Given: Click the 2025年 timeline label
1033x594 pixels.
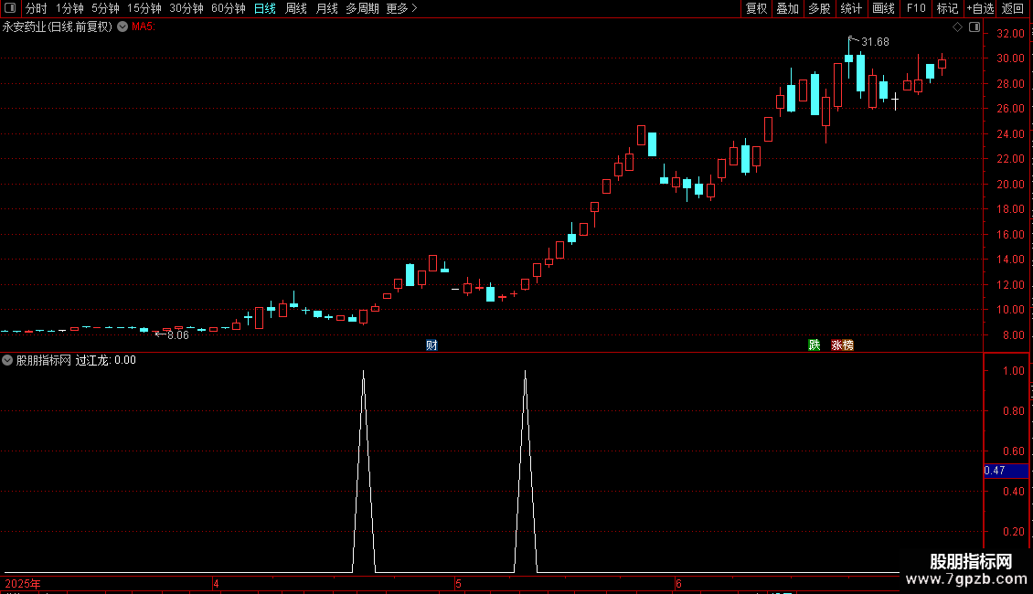Looking at the screenshot, I should (x=23, y=583).
